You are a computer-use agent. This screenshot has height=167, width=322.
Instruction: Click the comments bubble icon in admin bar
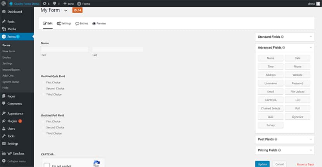click(55, 4)
